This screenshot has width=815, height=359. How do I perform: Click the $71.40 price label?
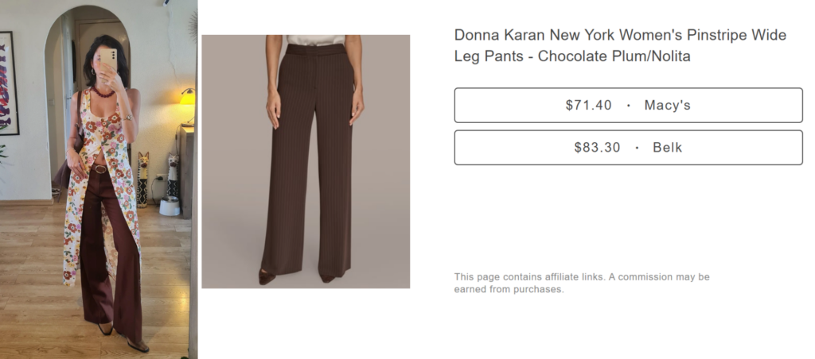tap(588, 105)
